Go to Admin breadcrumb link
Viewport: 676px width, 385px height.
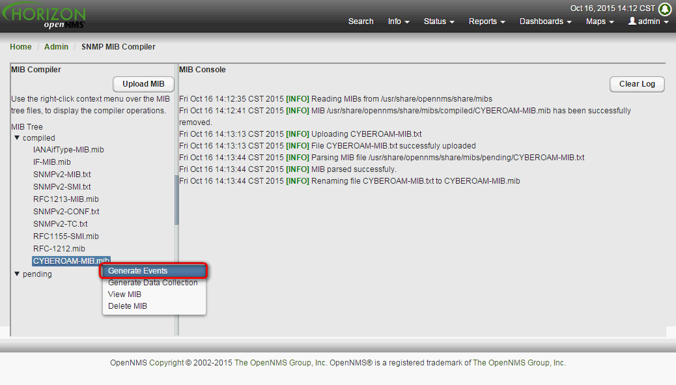56,46
